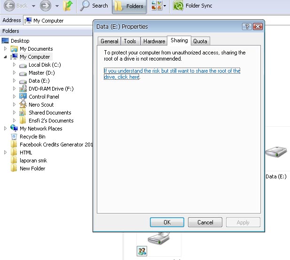Click the HTML folder icon
This screenshot has width=290, height=260.
pyautogui.click(x=14, y=153)
